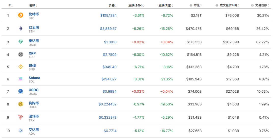Click the Dogecoin dog icon
The width and height of the screenshot is (275, 139).
coord(21,104)
